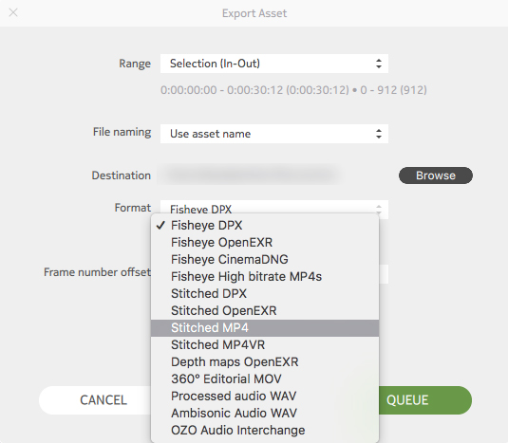Screen dimensions: 508x443
Task: Pick Stitched MP4VR format
Action: (x=265, y=345)
